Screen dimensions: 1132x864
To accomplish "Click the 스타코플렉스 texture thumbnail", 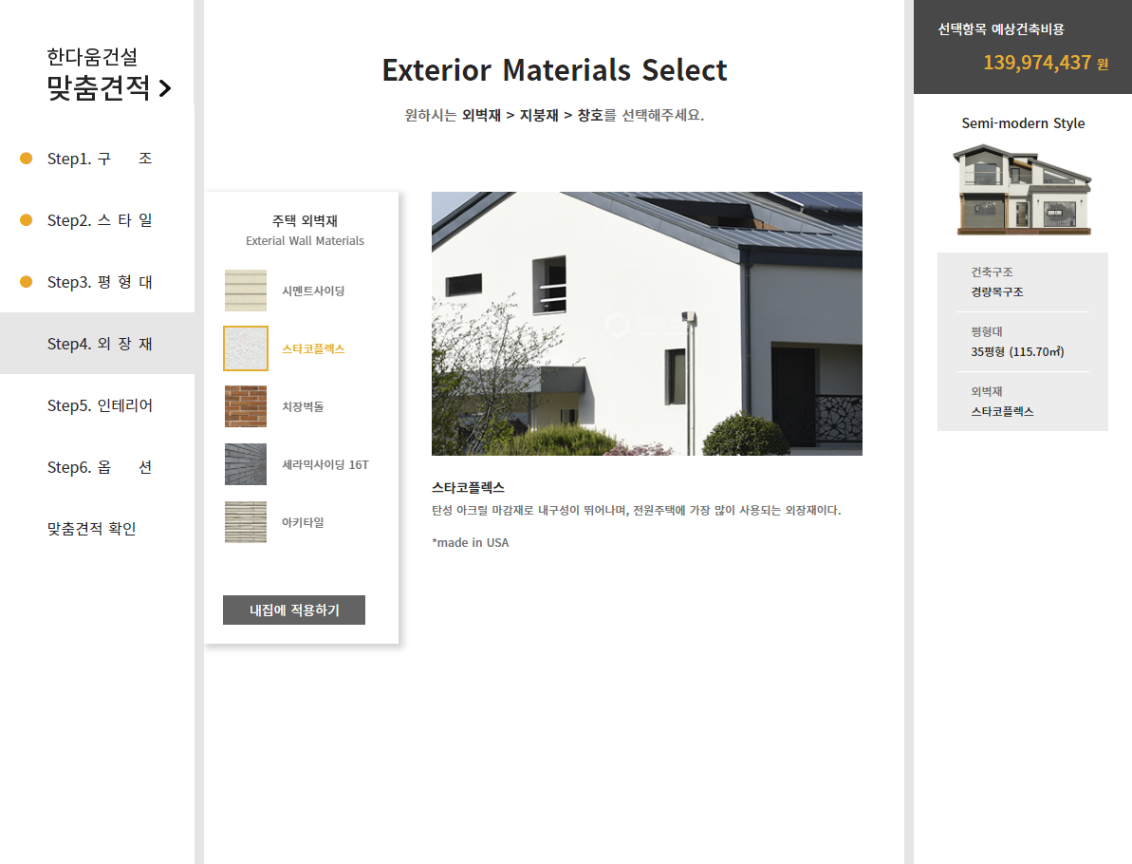I will click(x=246, y=348).
